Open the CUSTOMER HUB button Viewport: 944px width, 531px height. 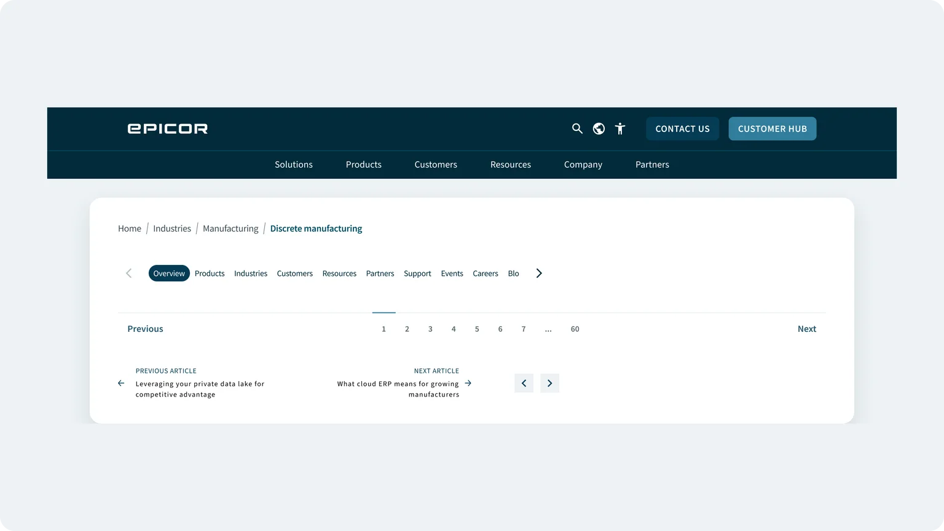(x=773, y=128)
